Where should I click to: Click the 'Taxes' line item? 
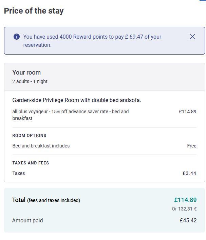[x=19, y=173]
